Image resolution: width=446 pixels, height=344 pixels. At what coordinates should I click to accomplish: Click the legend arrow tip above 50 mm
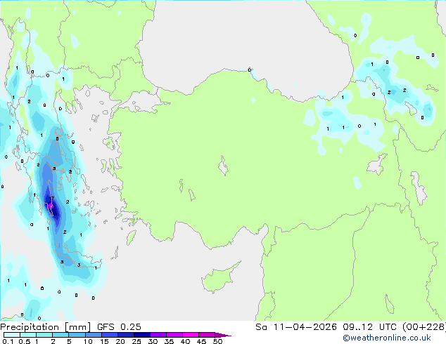click(x=223, y=335)
